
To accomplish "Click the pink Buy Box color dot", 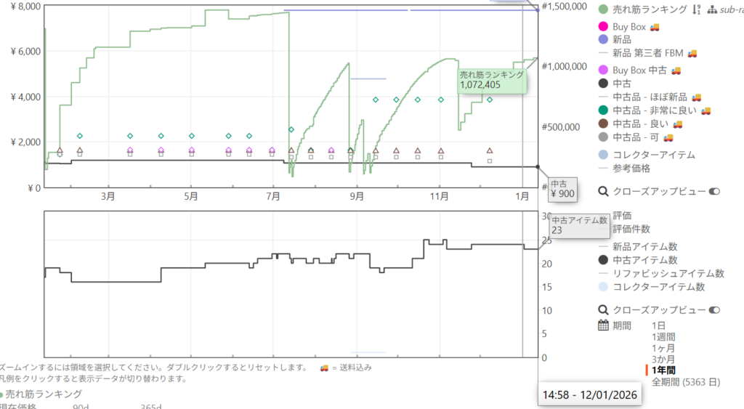I will pyautogui.click(x=603, y=27).
